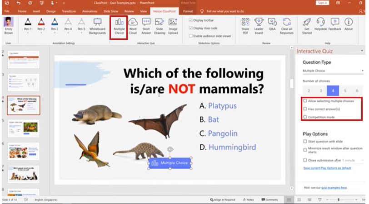Check Close submission after option

coord(305,160)
